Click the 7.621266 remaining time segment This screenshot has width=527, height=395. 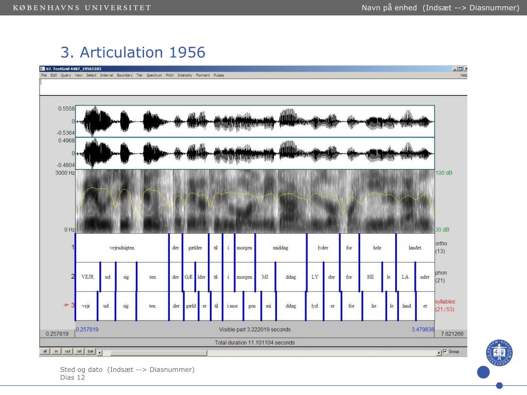point(452,333)
